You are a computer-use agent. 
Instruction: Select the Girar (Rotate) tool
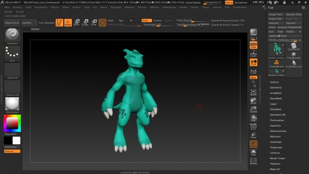[x=94, y=23]
